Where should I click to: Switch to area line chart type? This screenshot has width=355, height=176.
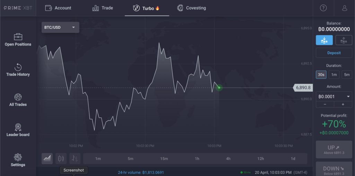coord(47,158)
